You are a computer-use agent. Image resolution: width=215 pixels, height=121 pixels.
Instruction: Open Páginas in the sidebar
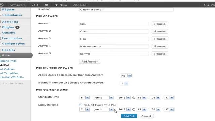point(8,10)
